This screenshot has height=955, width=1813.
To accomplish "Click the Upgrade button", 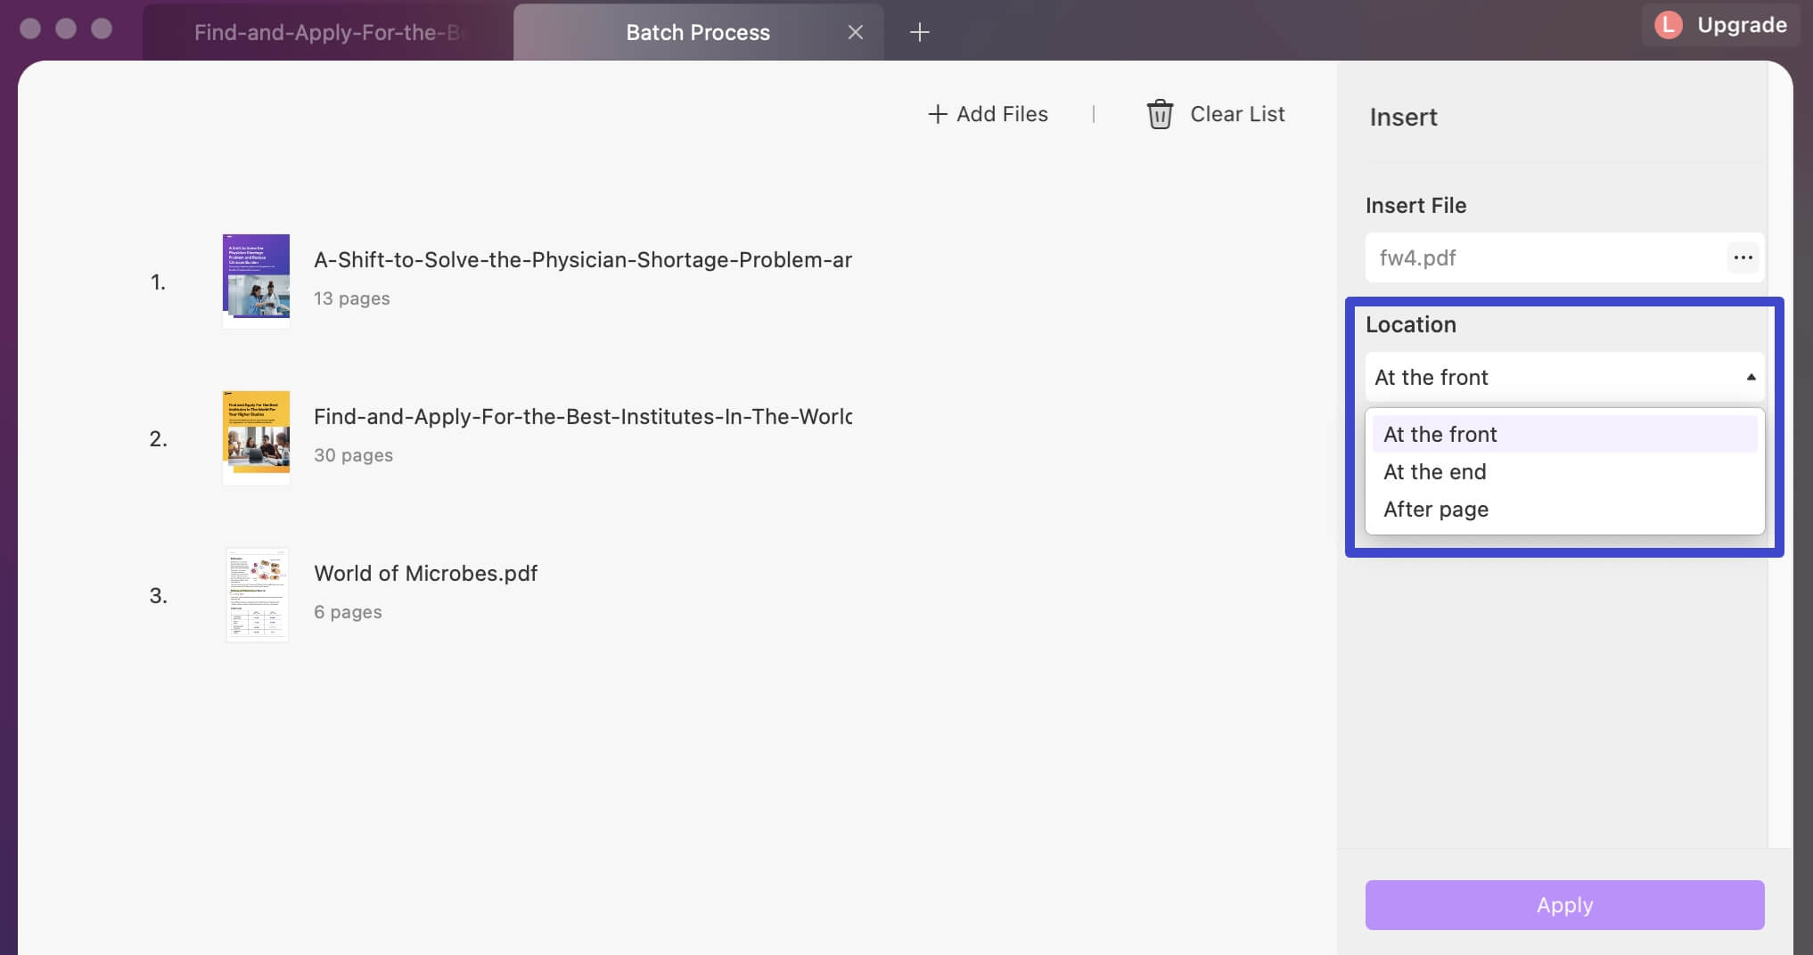I will 1742,25.
